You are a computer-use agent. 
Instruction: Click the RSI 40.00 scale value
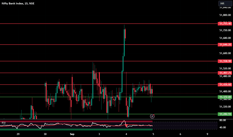tap(222, 127)
